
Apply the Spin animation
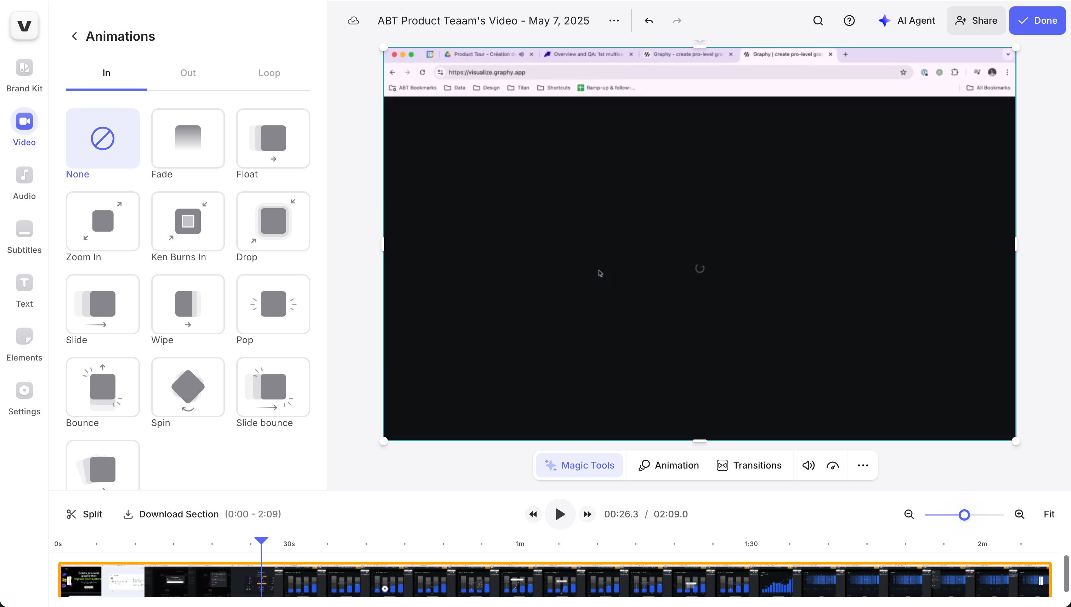[188, 387]
